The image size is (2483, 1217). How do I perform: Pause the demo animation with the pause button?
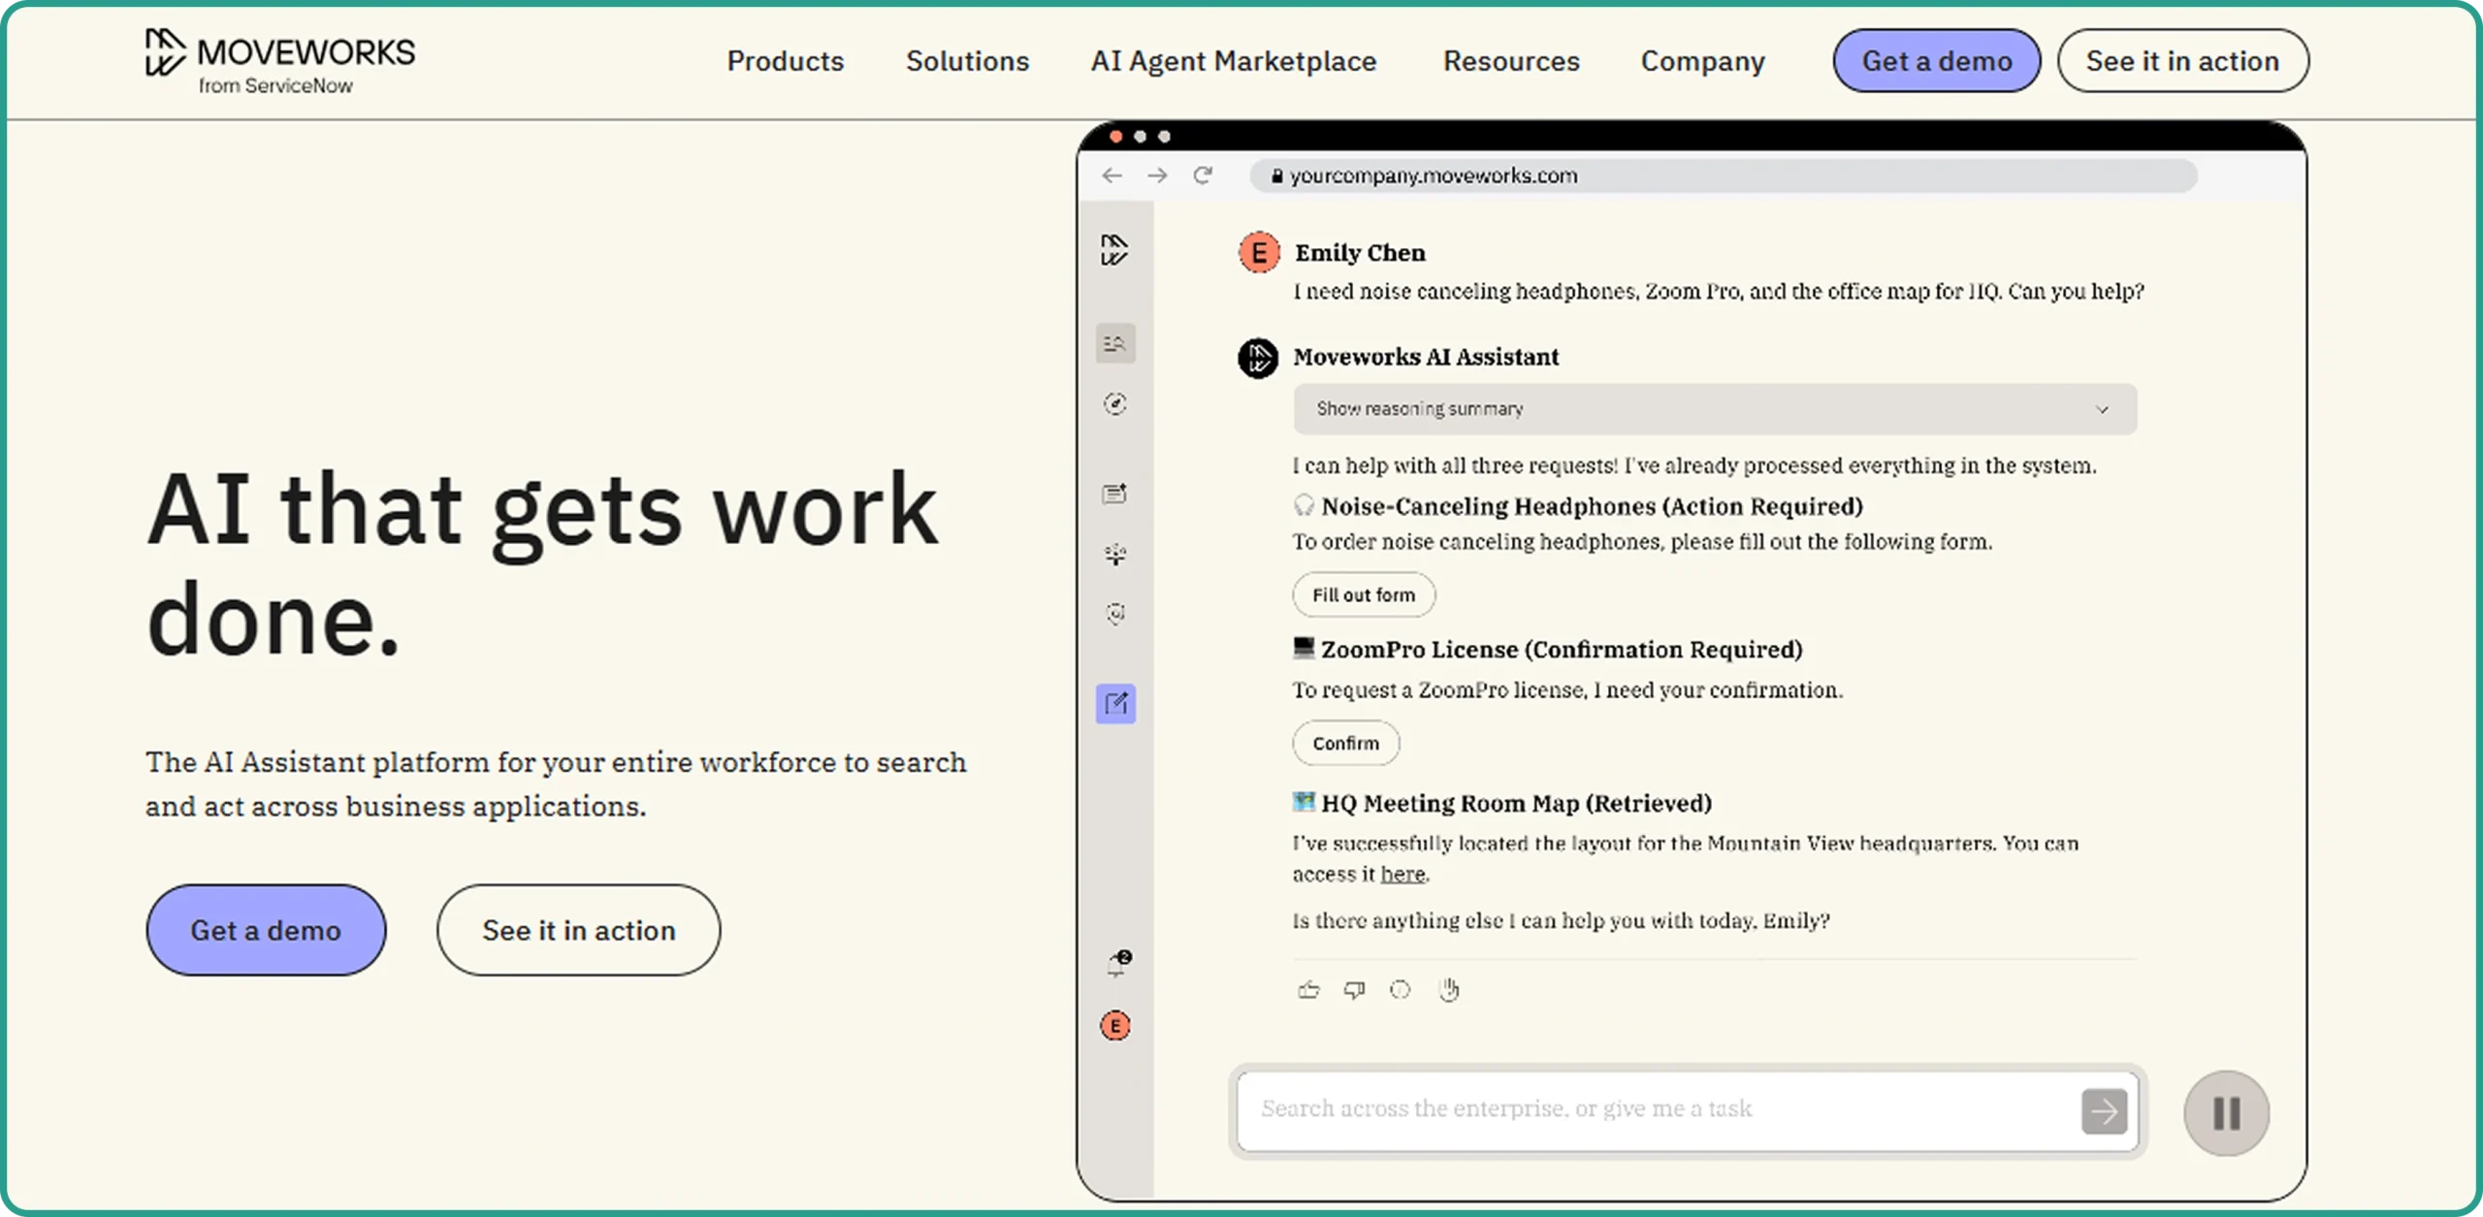point(2226,1112)
